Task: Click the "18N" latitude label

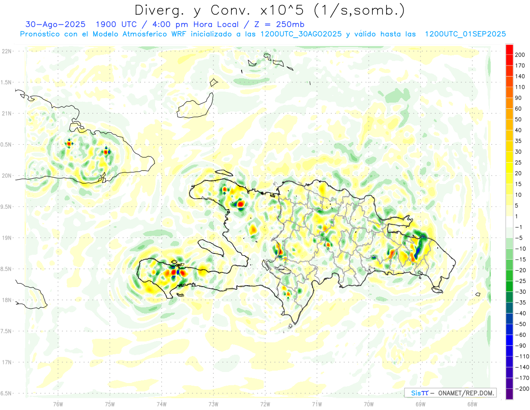Action: (6, 300)
